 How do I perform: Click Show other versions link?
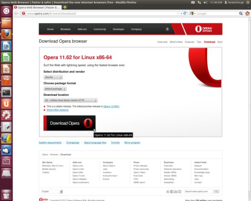coord(58,110)
